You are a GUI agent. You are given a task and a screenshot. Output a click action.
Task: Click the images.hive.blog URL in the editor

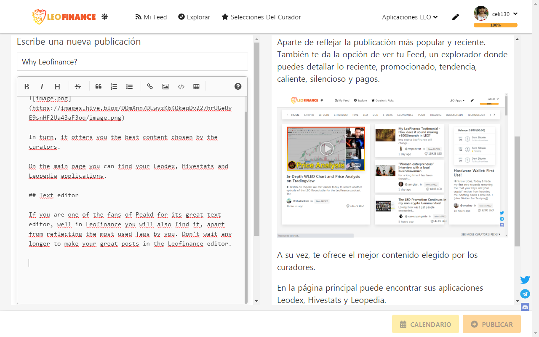pyautogui.click(x=131, y=113)
